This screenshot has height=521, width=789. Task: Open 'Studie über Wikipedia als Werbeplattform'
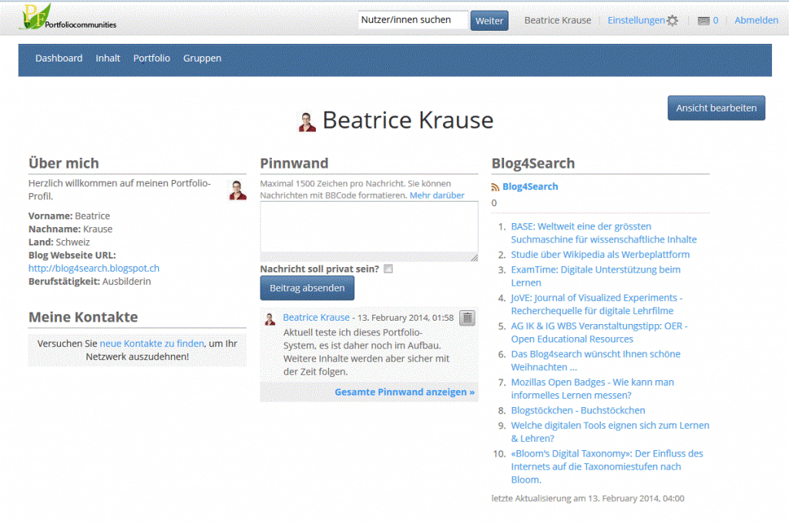coord(600,255)
